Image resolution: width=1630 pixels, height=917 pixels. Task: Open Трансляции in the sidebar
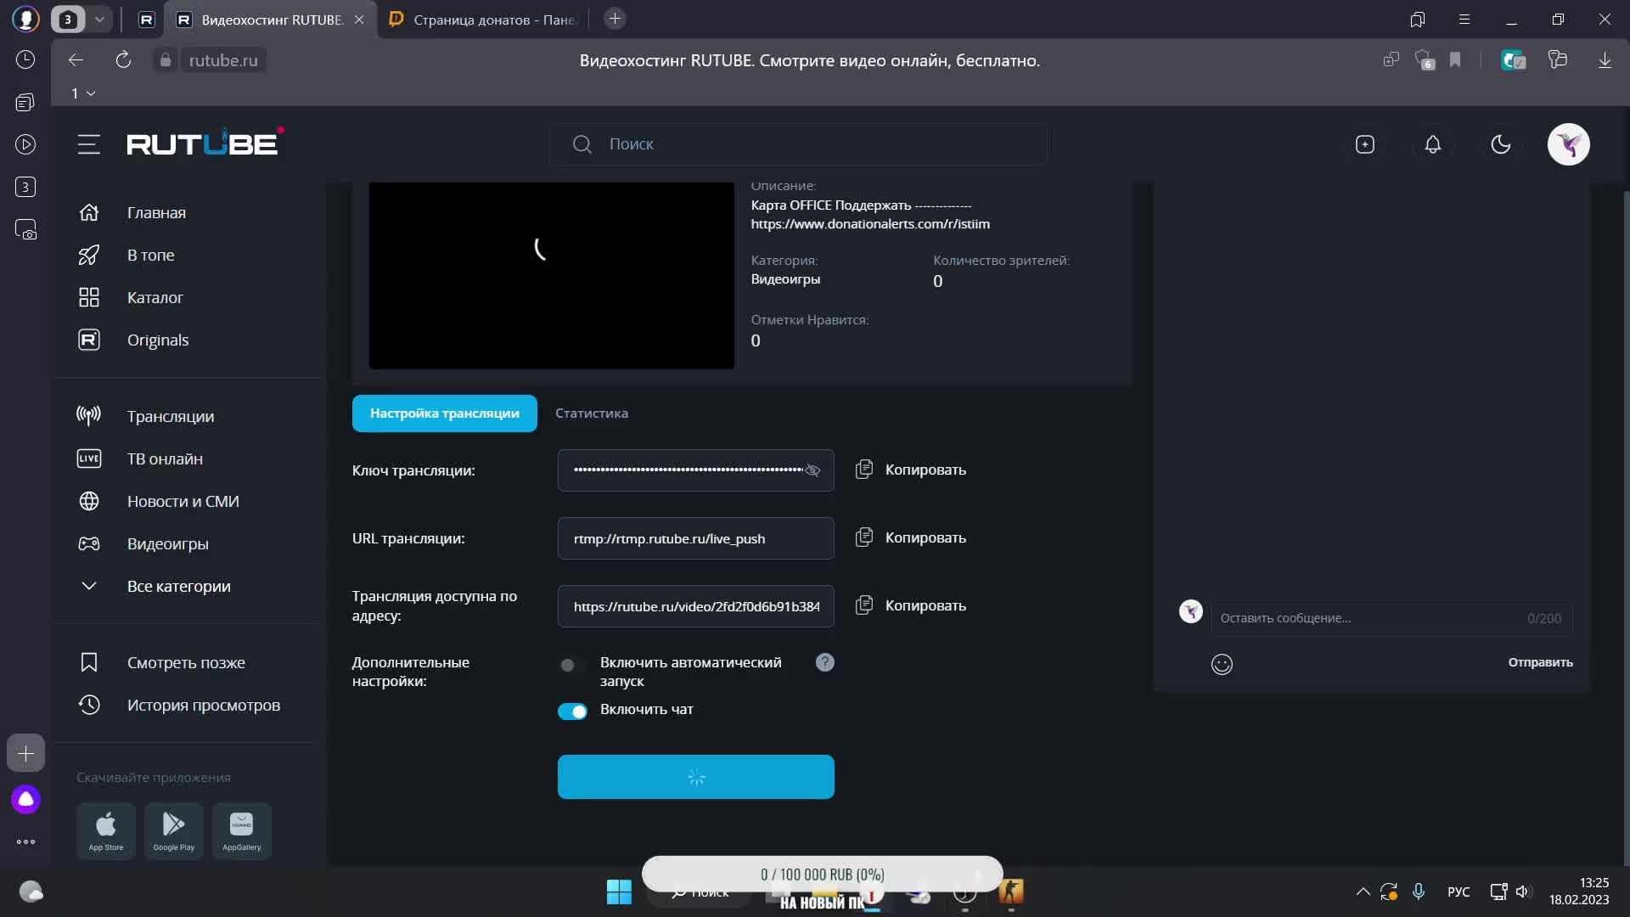[170, 416]
